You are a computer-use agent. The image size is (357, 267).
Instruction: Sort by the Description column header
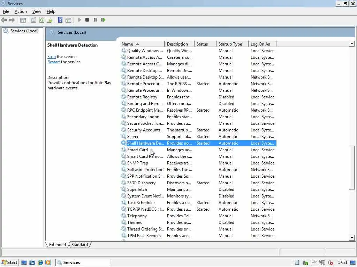pos(180,44)
